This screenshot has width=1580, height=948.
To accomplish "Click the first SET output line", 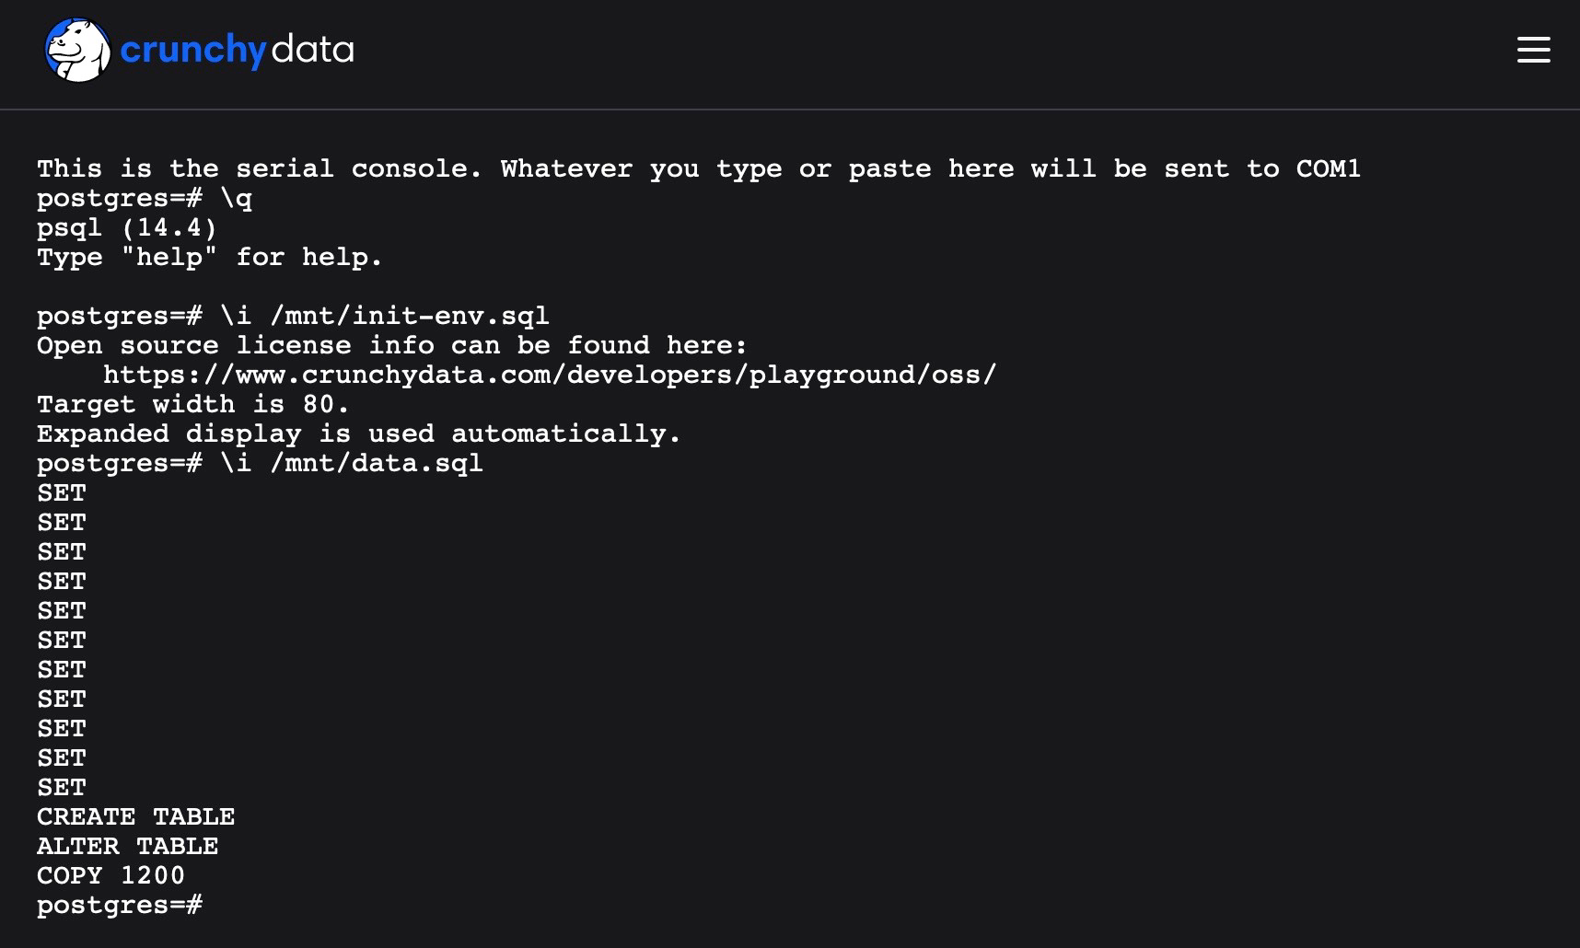I will tap(62, 492).
